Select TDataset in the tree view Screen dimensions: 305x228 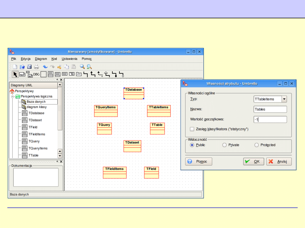pos(35,120)
